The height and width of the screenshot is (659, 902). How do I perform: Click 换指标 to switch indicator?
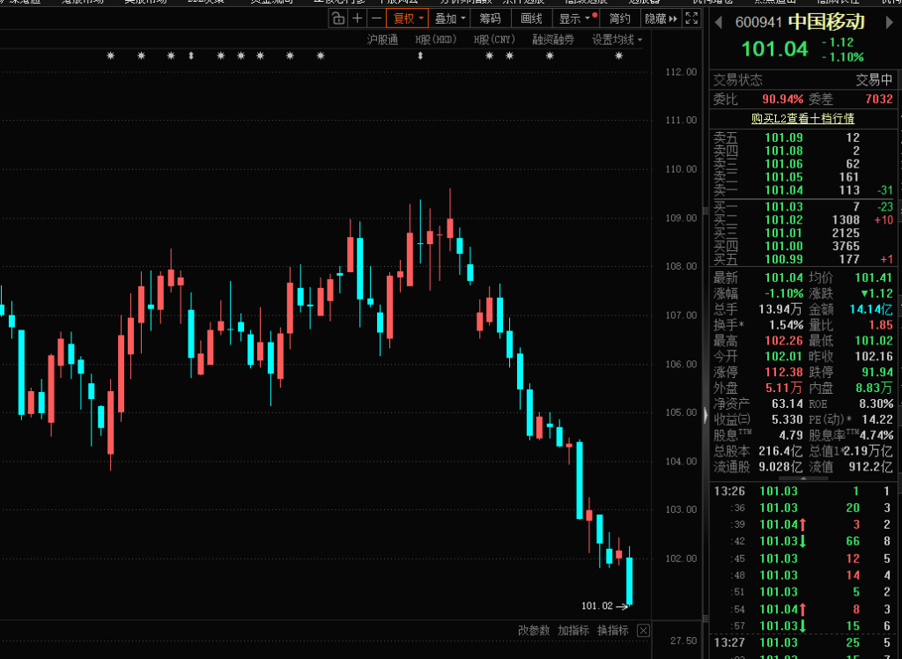click(612, 631)
